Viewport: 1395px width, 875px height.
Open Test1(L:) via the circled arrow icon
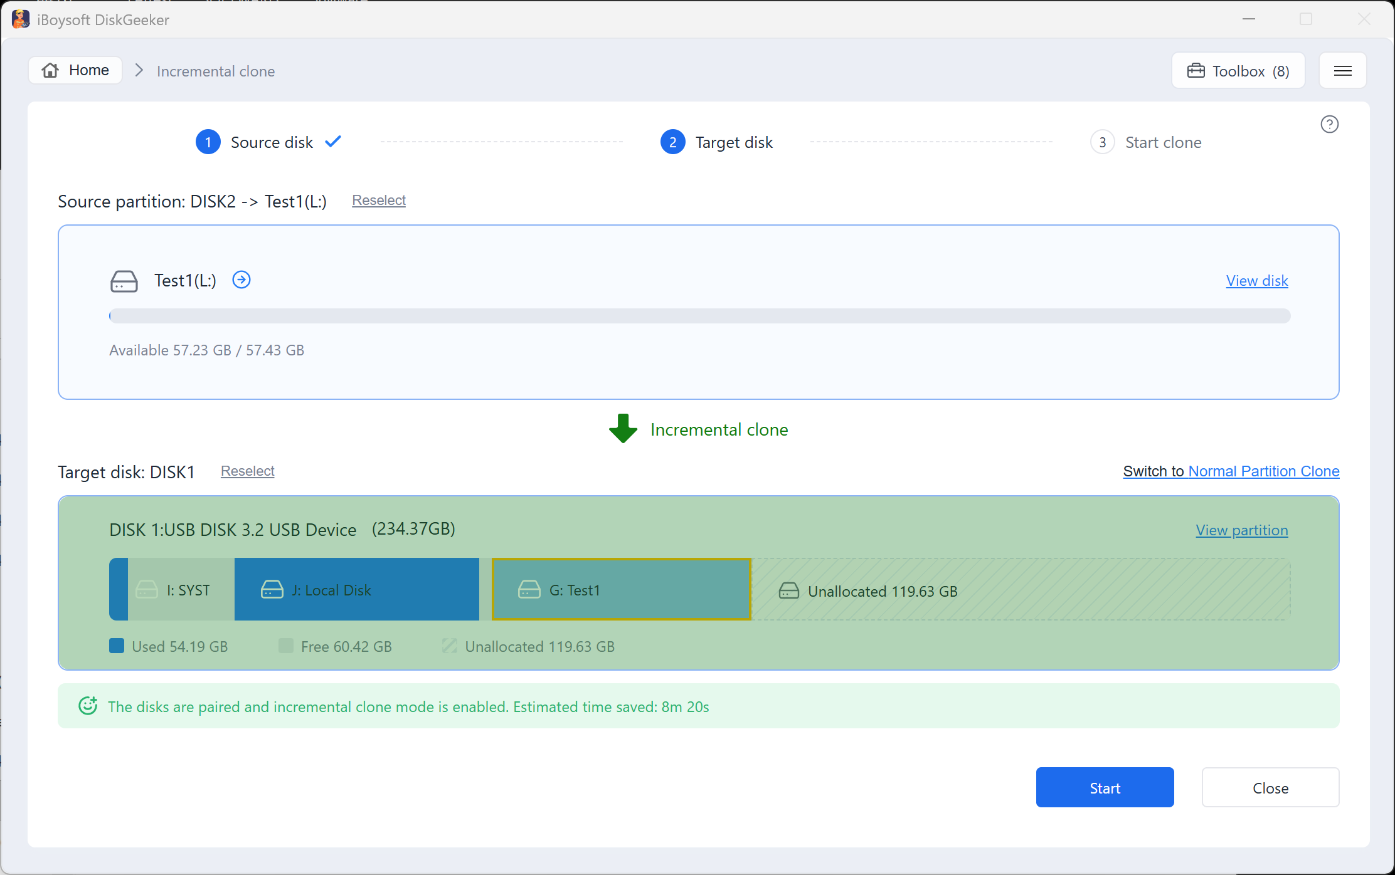pos(241,280)
